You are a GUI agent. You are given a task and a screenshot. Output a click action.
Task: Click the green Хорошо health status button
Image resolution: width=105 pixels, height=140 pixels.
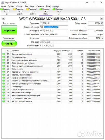tap(9, 30)
